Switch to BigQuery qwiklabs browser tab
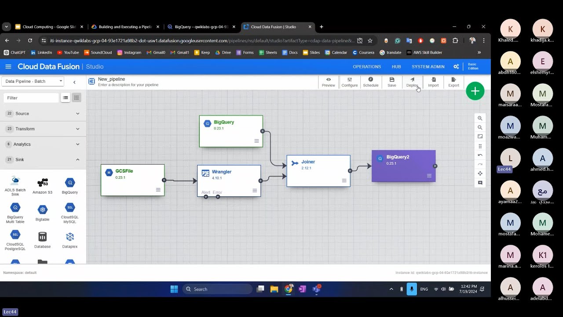The image size is (563, 317). (x=201, y=27)
